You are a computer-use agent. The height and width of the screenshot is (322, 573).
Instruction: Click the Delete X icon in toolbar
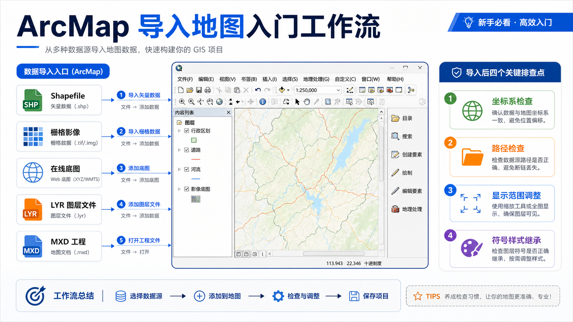[246, 90]
